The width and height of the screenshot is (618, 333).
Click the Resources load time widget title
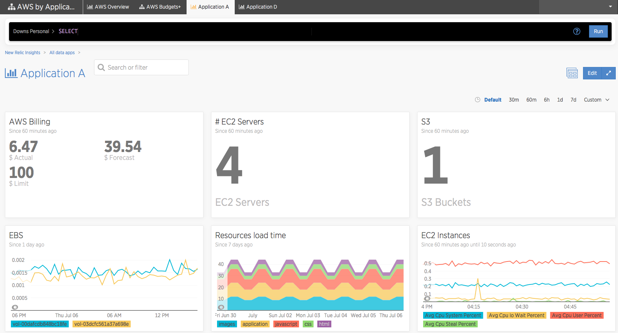click(x=251, y=235)
